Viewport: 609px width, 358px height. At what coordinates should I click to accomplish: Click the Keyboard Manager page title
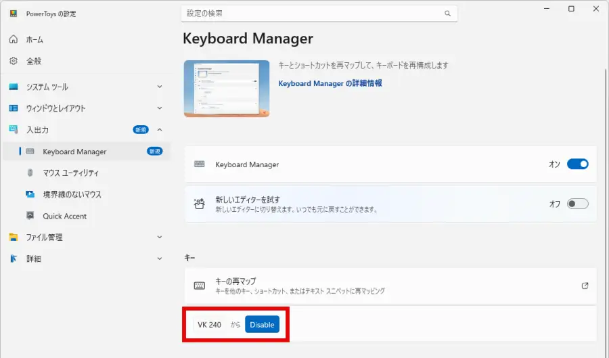click(x=248, y=39)
